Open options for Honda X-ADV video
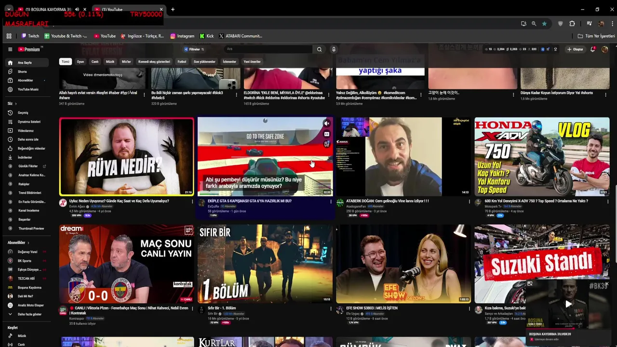Image resolution: width=617 pixels, height=347 pixels. click(608, 201)
